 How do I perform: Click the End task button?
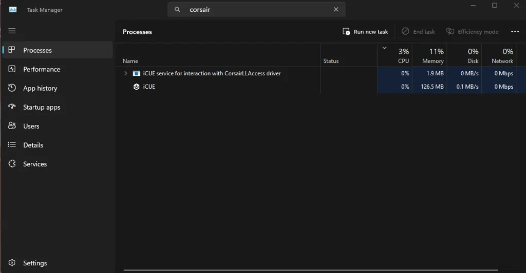(418, 32)
